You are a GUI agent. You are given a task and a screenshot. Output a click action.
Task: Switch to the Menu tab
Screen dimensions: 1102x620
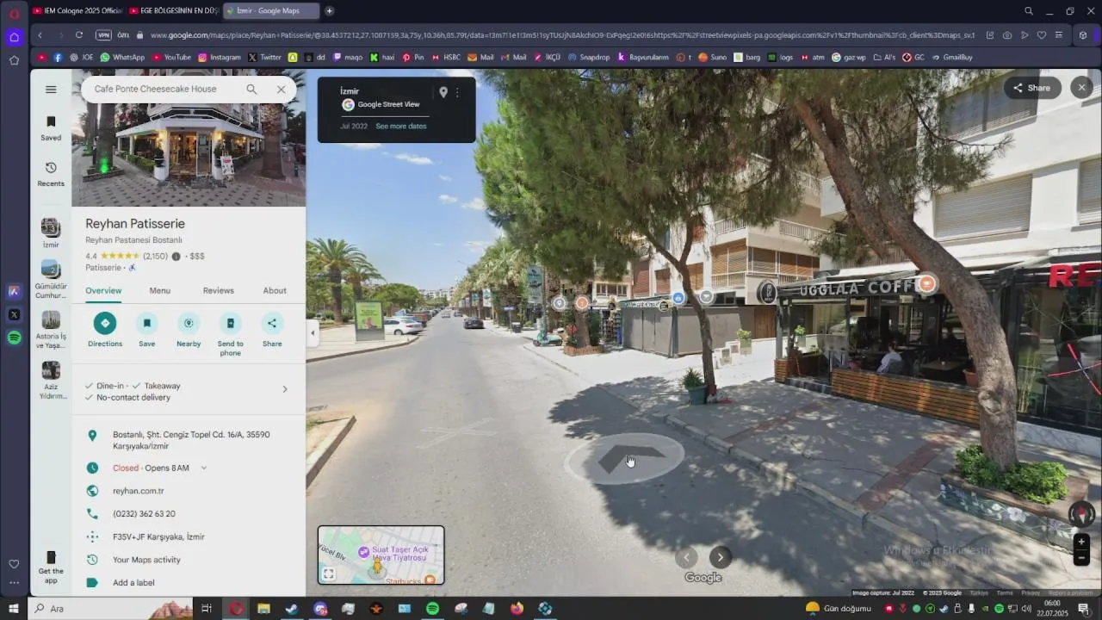click(159, 291)
